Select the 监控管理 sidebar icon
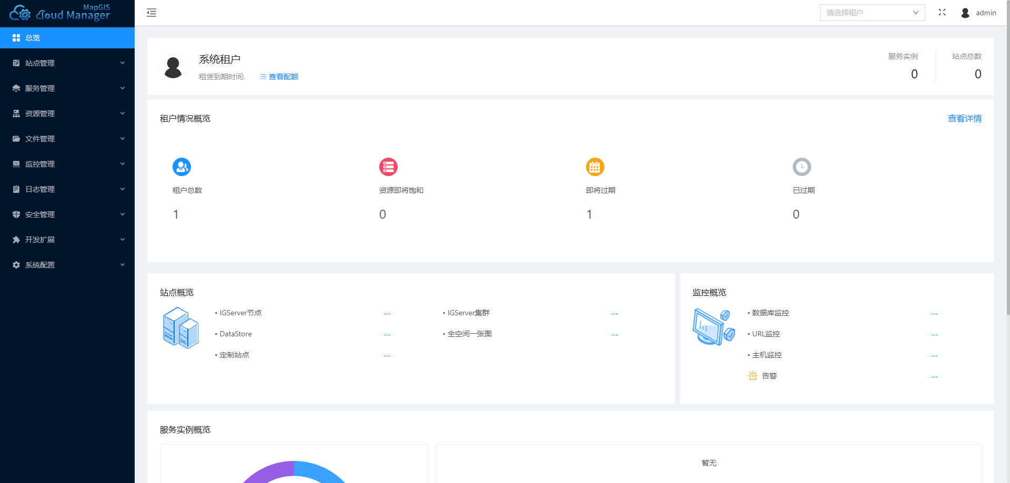 pos(15,163)
